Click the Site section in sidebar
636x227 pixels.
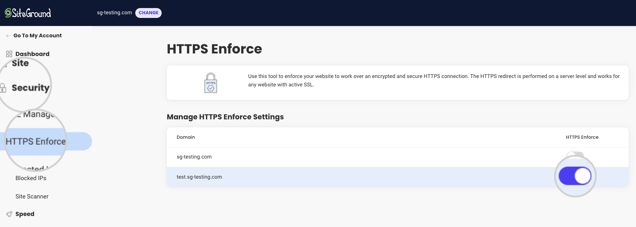coord(20,63)
